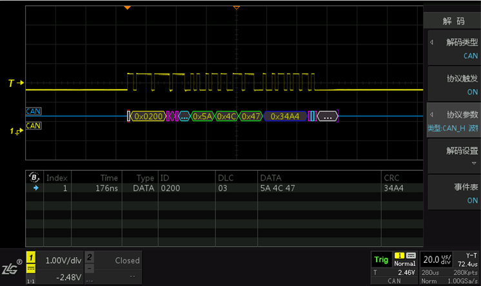This screenshot has width=481, height=286.
Task: Click the T trigger level arrow
Action: click(x=16, y=82)
